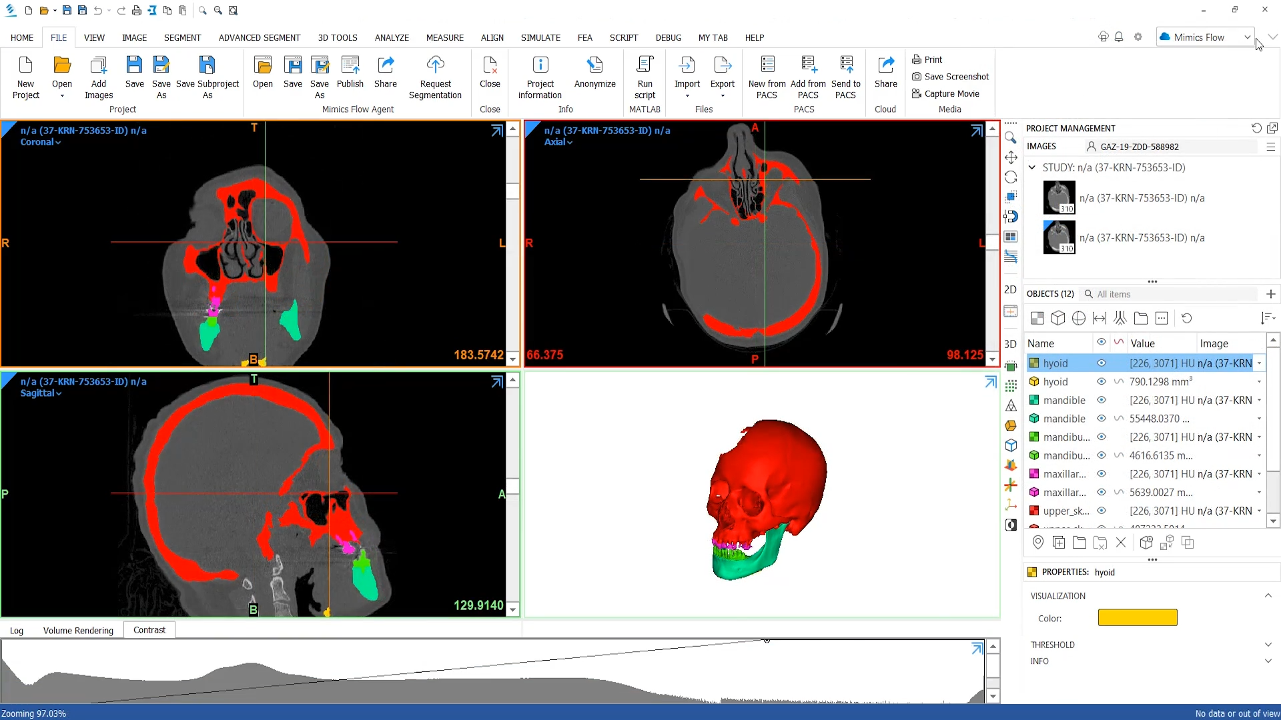Screen dimensions: 1281x720
Task: Expand the INFO properties section
Action: (1268, 661)
